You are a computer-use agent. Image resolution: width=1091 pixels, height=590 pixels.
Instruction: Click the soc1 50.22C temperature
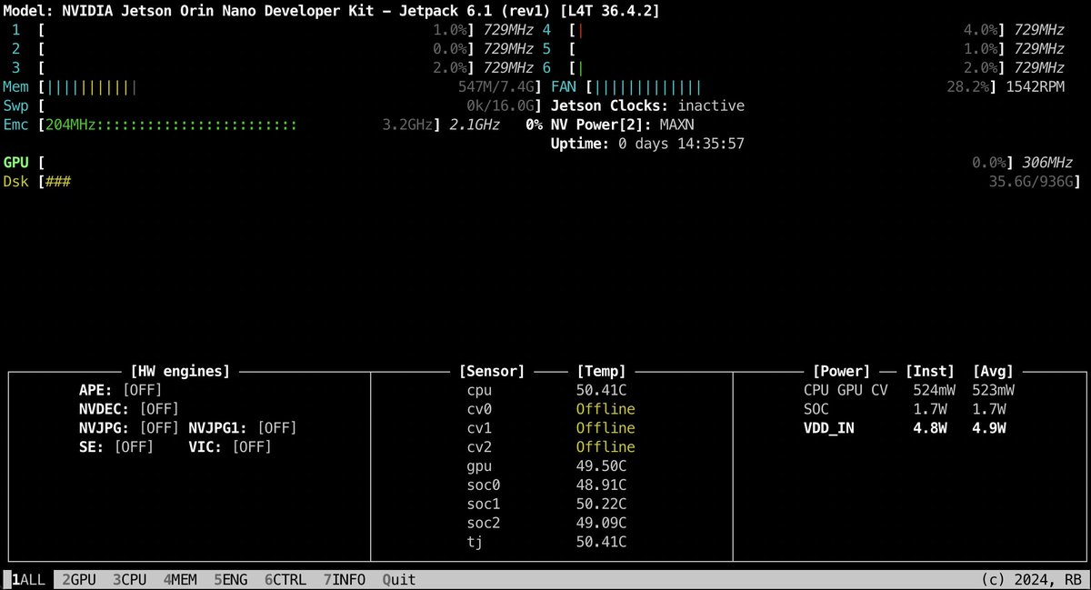(601, 505)
